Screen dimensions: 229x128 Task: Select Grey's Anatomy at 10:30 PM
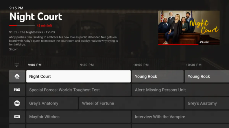207,103
